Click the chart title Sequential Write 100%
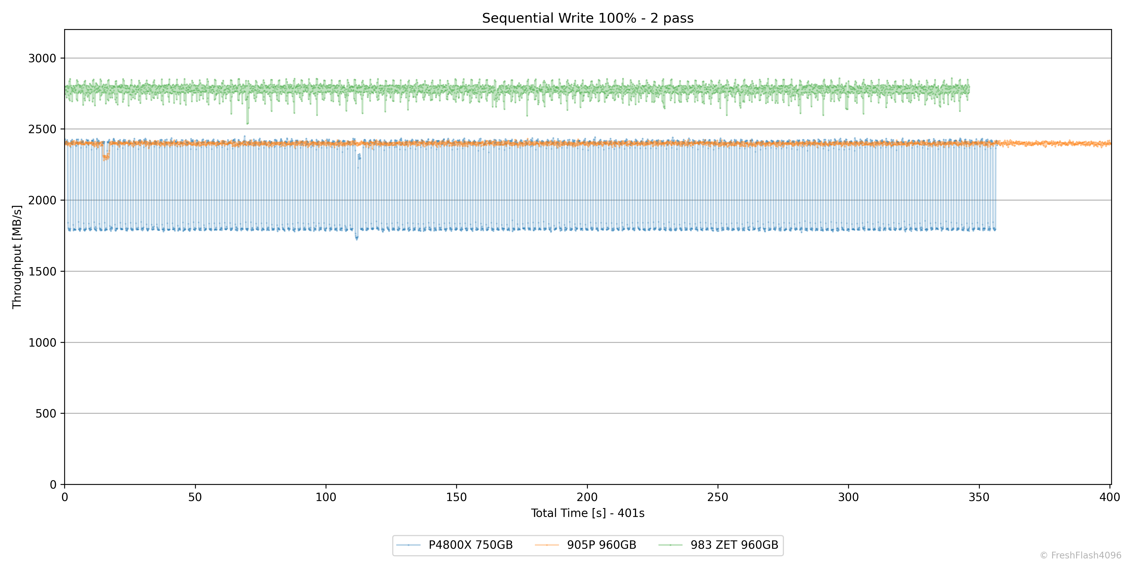1133x566 pixels. pyautogui.click(x=588, y=18)
